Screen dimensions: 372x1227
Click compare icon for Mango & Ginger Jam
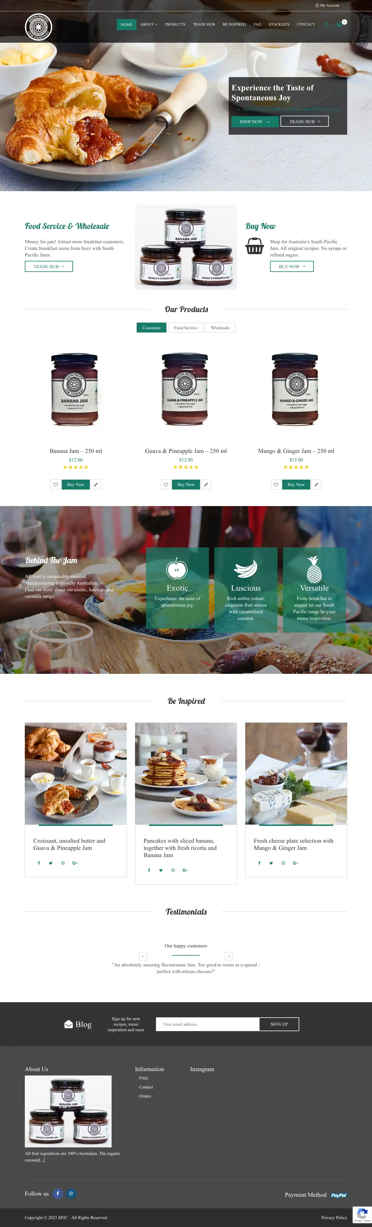click(316, 484)
